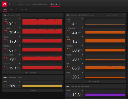Click plus on RAM 12.8 GB row
Image resolution: width=128 pixels, height=99 pixels.
[x=82, y=90]
